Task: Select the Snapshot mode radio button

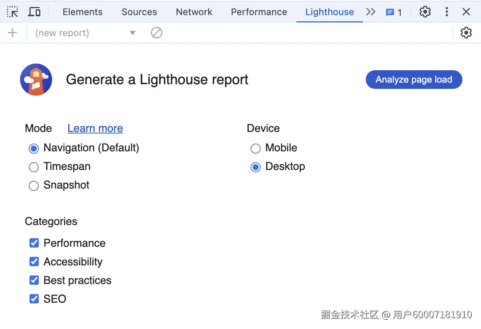Action: pyautogui.click(x=34, y=185)
